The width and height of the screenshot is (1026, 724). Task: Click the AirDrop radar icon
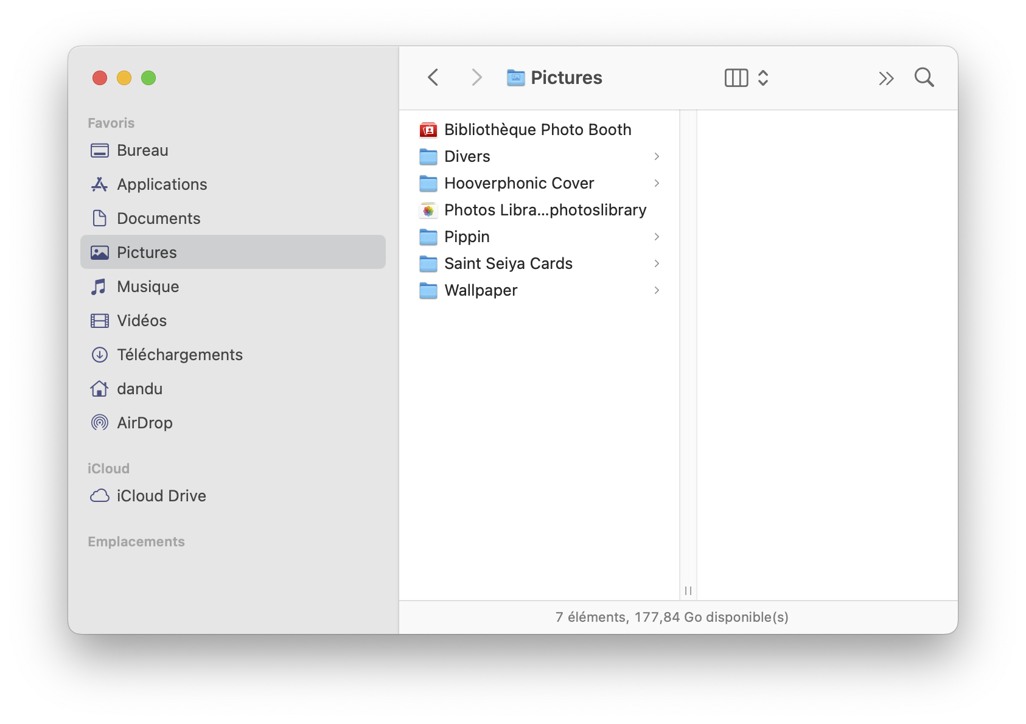click(100, 423)
